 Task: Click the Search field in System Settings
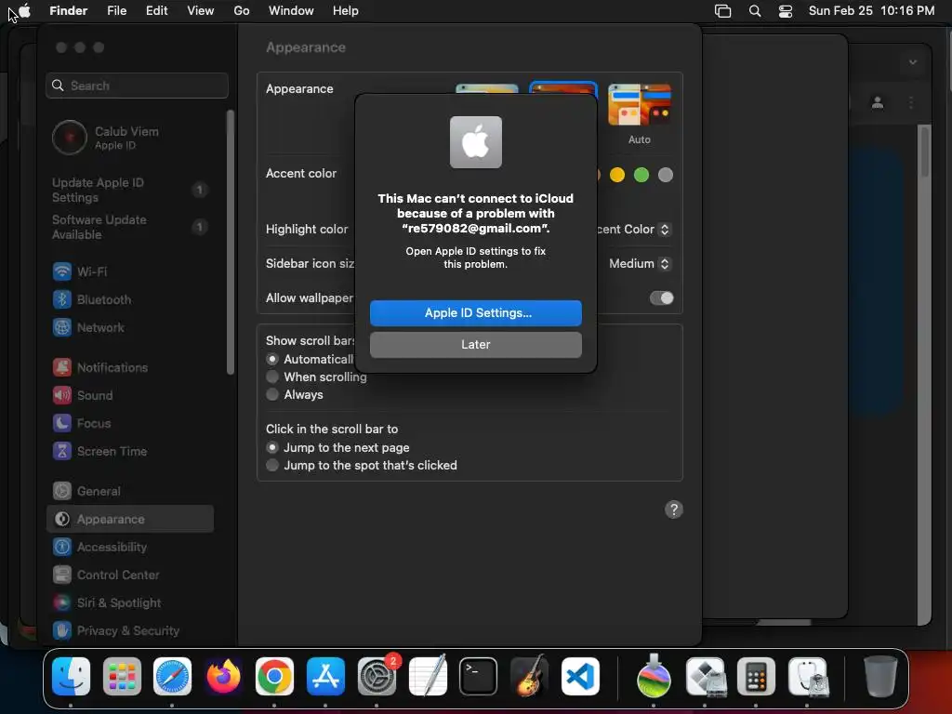[138, 86]
